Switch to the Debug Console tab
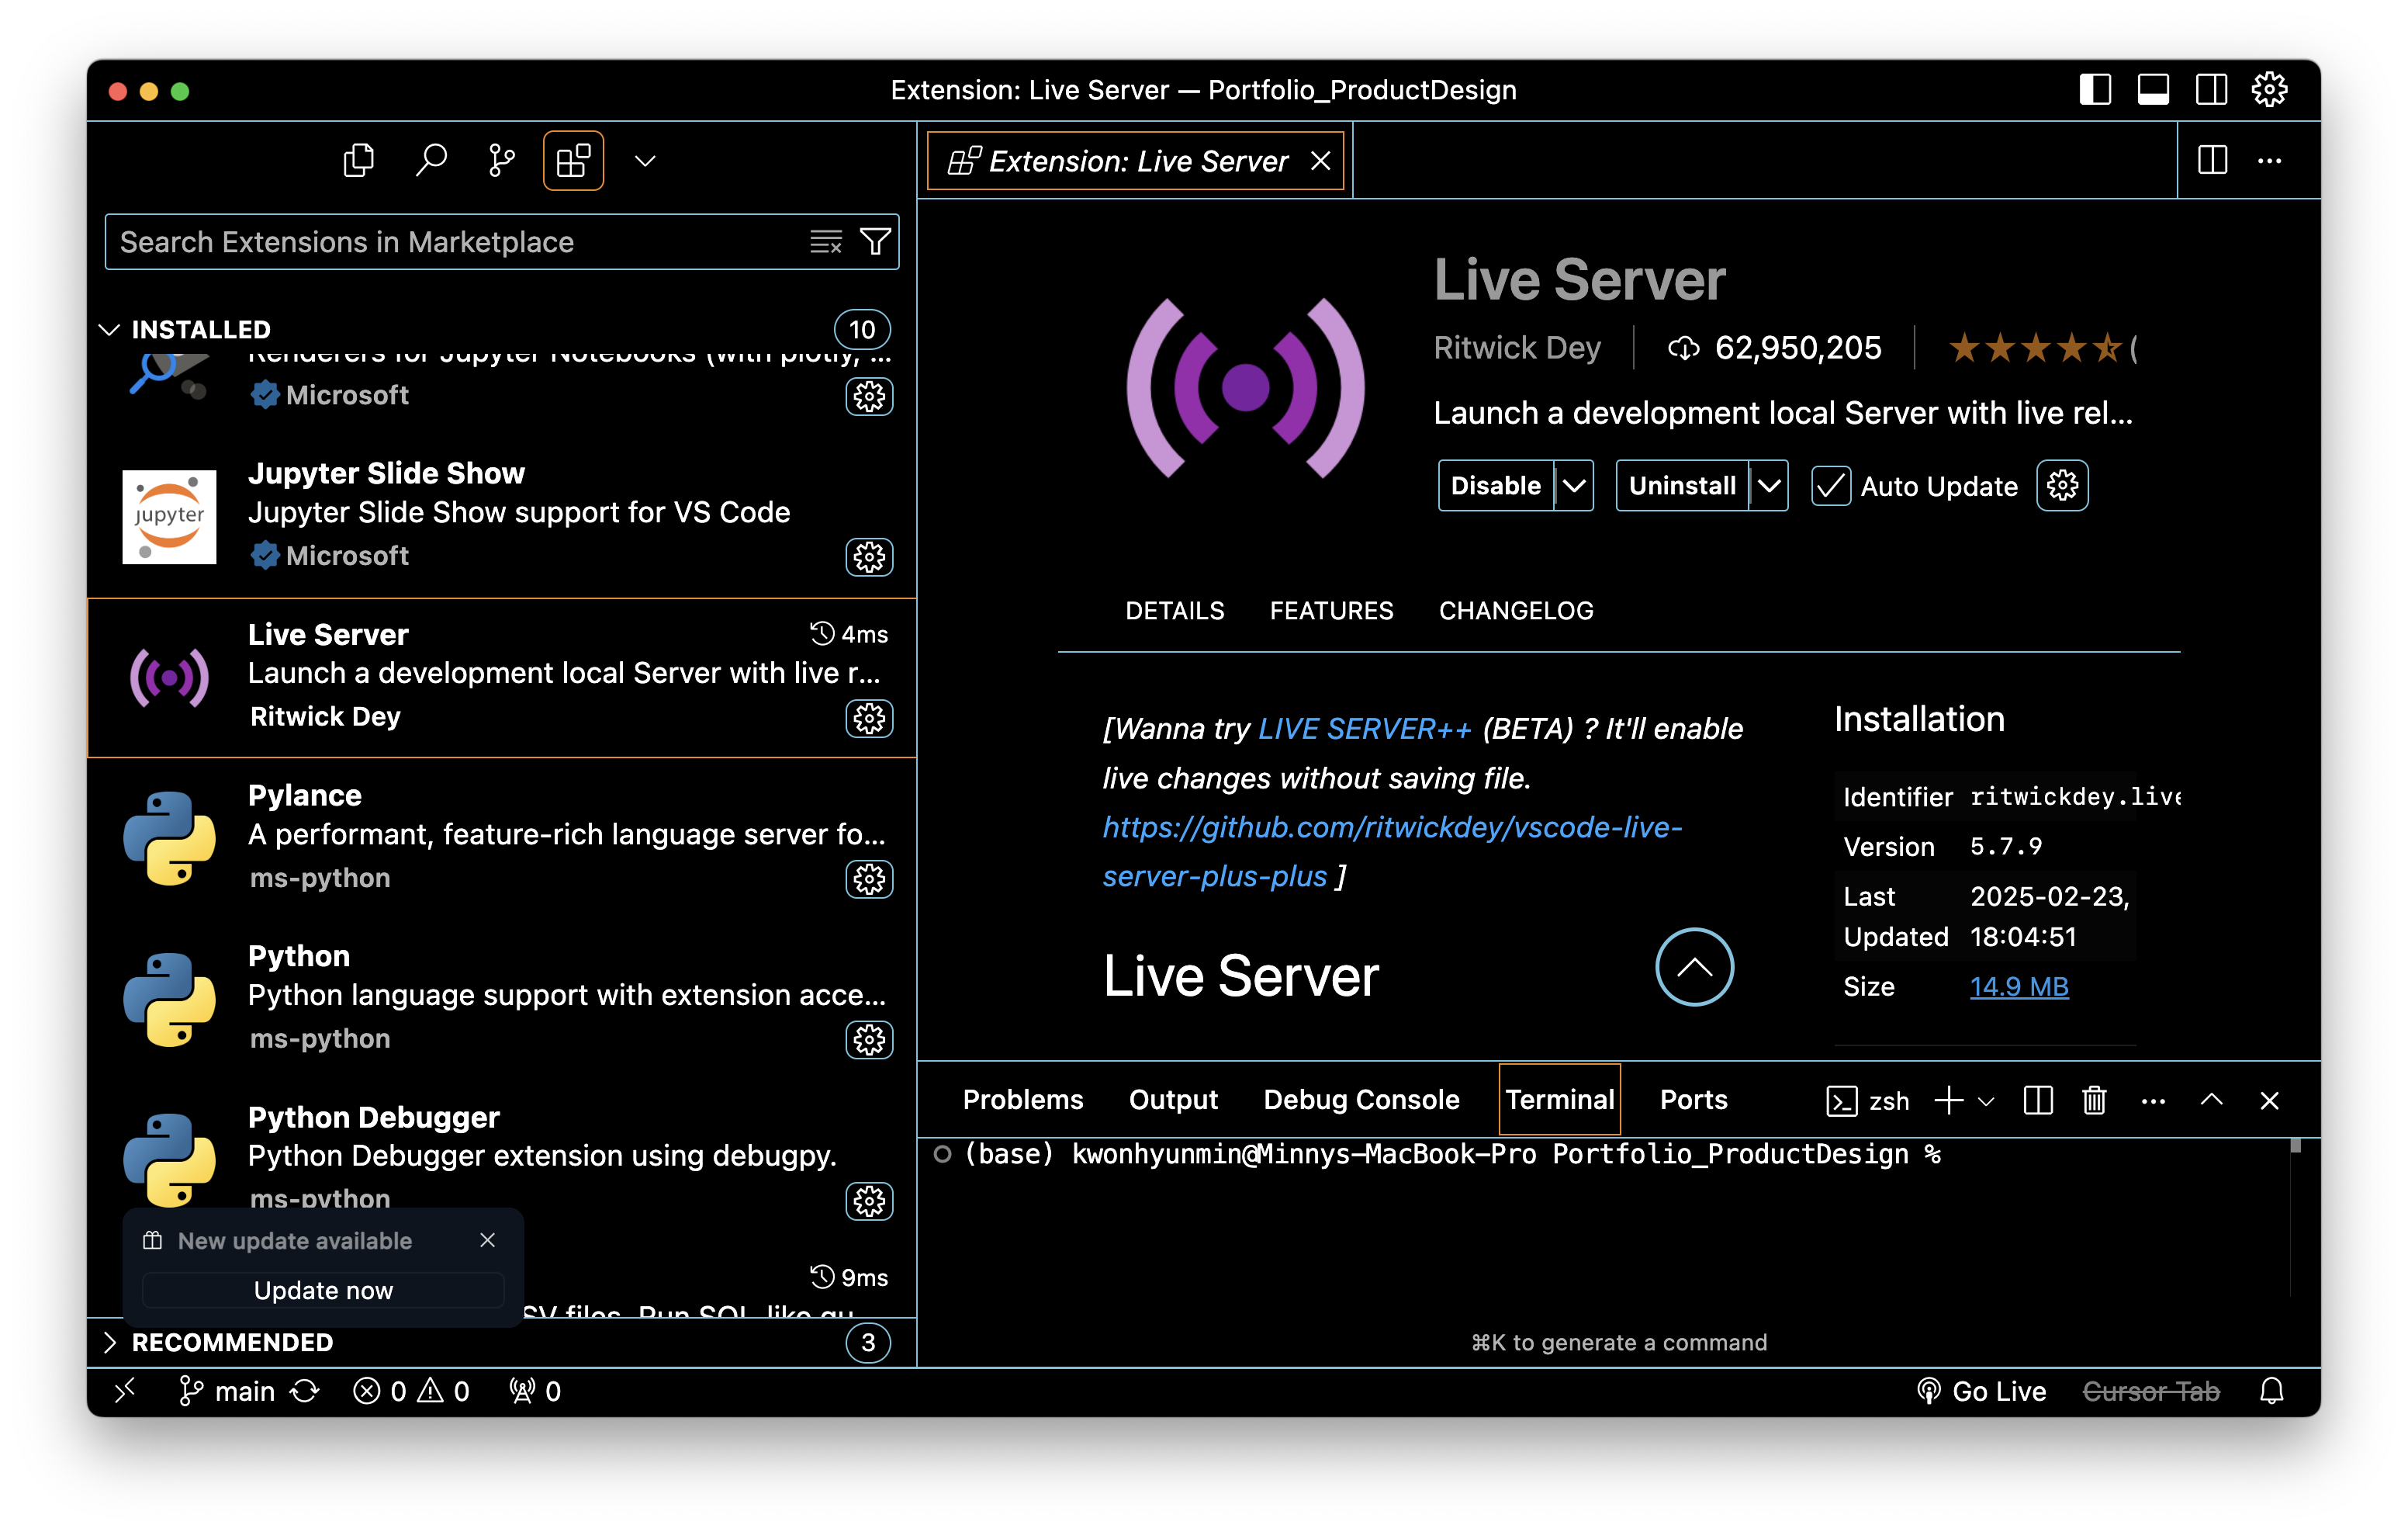The height and width of the screenshot is (1532, 2408). tap(1361, 1100)
